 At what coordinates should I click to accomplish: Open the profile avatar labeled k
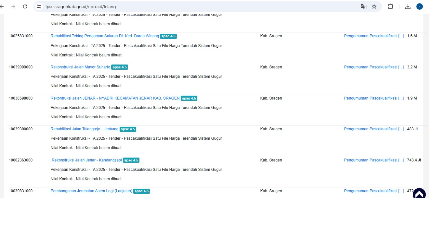(420, 6)
